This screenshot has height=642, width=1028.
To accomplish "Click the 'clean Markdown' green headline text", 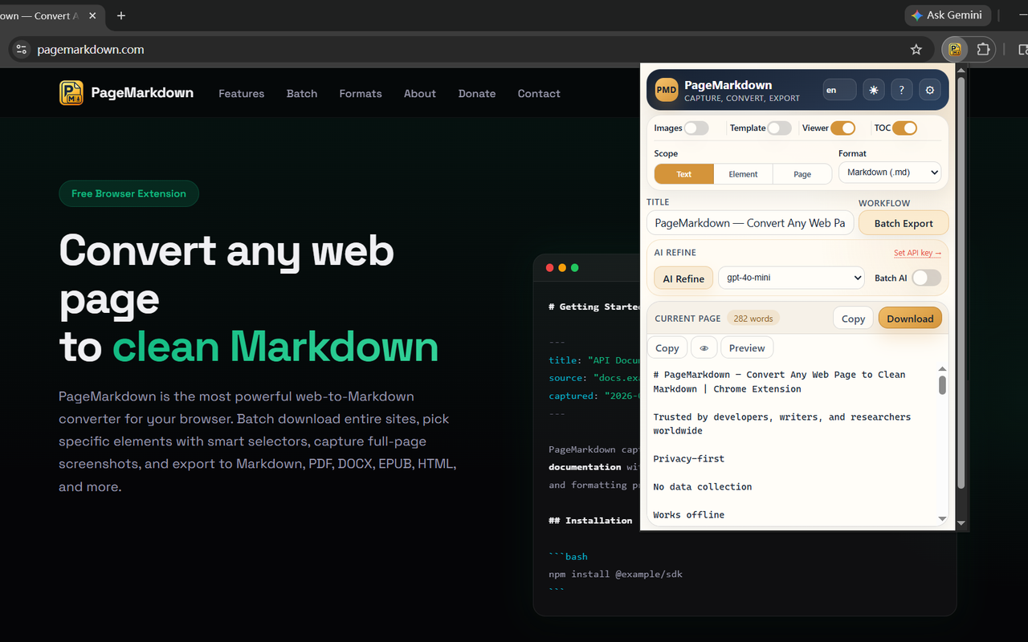I will [275, 347].
